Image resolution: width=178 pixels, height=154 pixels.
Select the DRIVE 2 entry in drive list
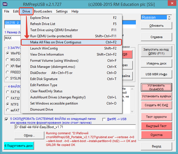[12, 23]
